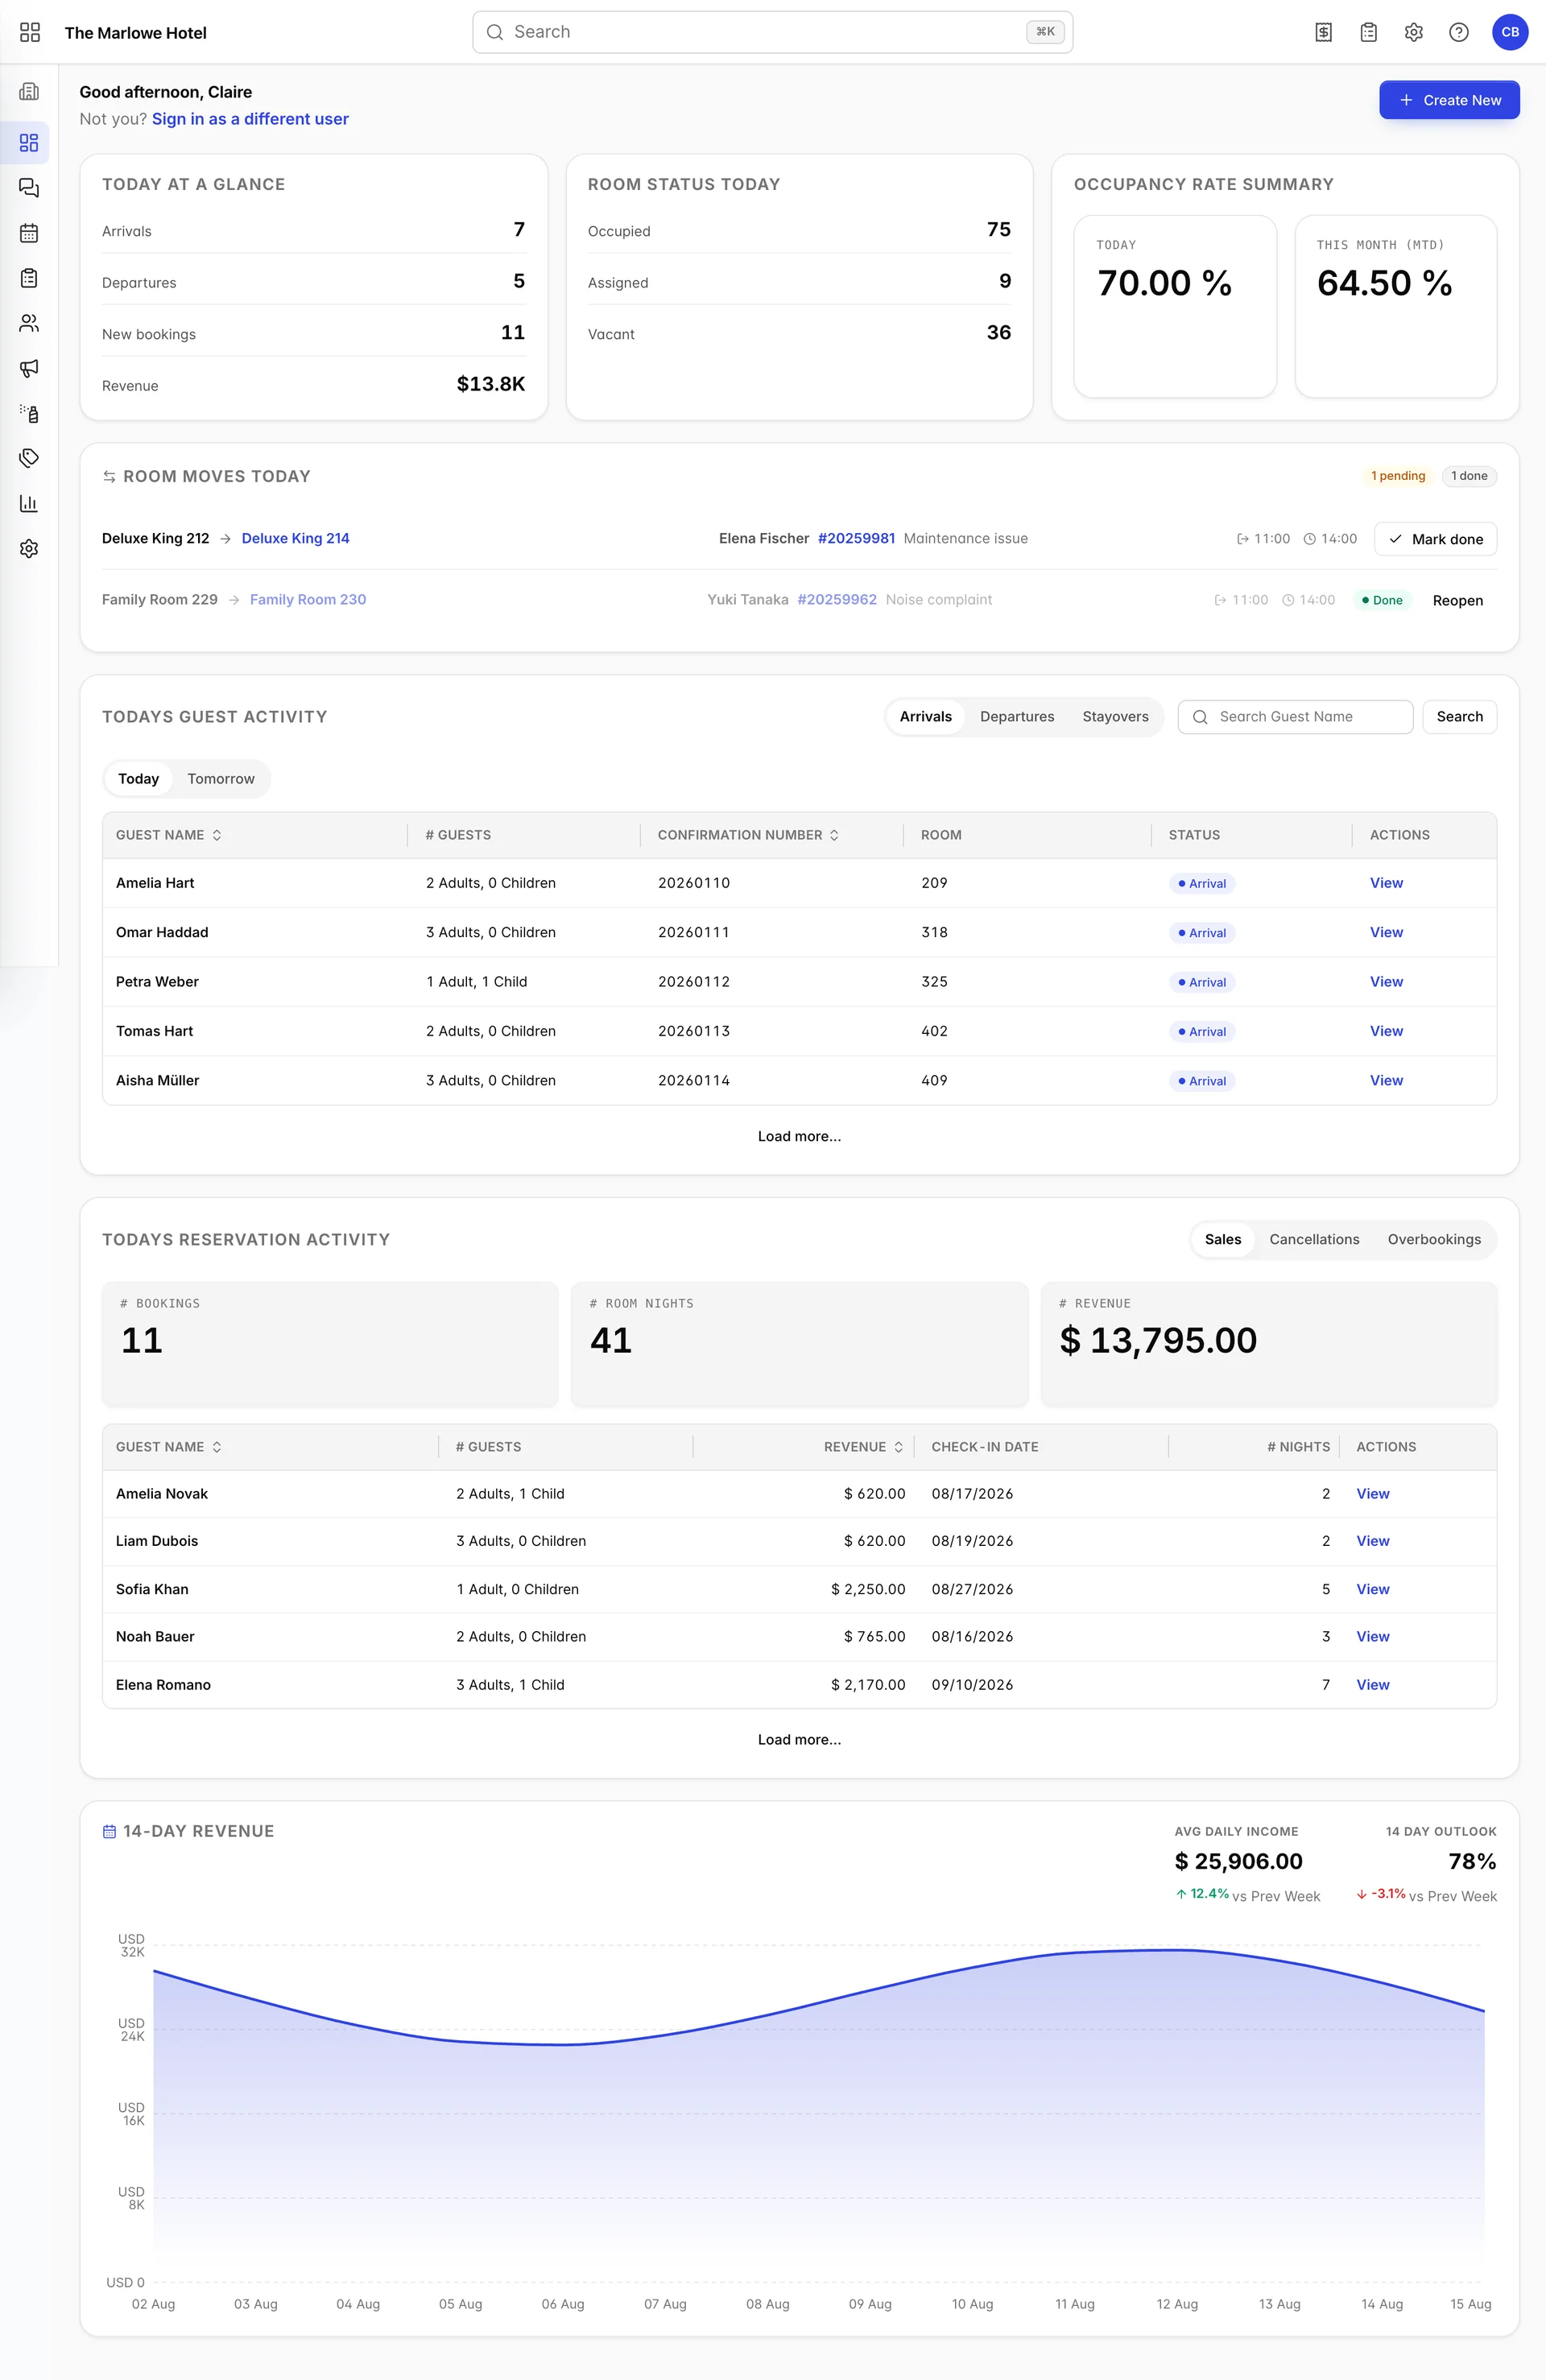The height and width of the screenshot is (2380, 1546).
Task: Open the apps grid icon beside hotel name
Action: pos(30,32)
